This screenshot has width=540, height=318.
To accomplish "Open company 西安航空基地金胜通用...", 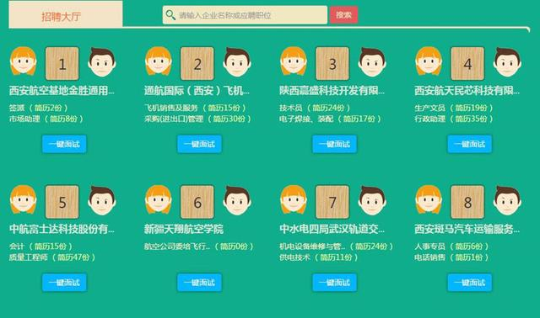I will point(62,91).
